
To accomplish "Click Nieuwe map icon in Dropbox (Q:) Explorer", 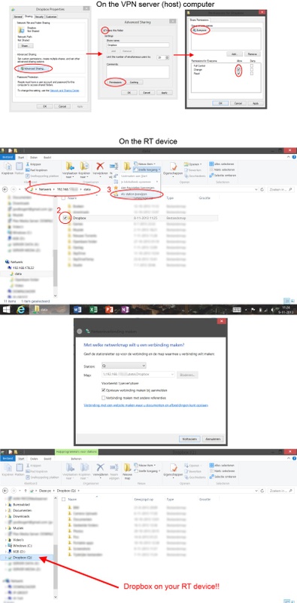I will coord(128,471).
